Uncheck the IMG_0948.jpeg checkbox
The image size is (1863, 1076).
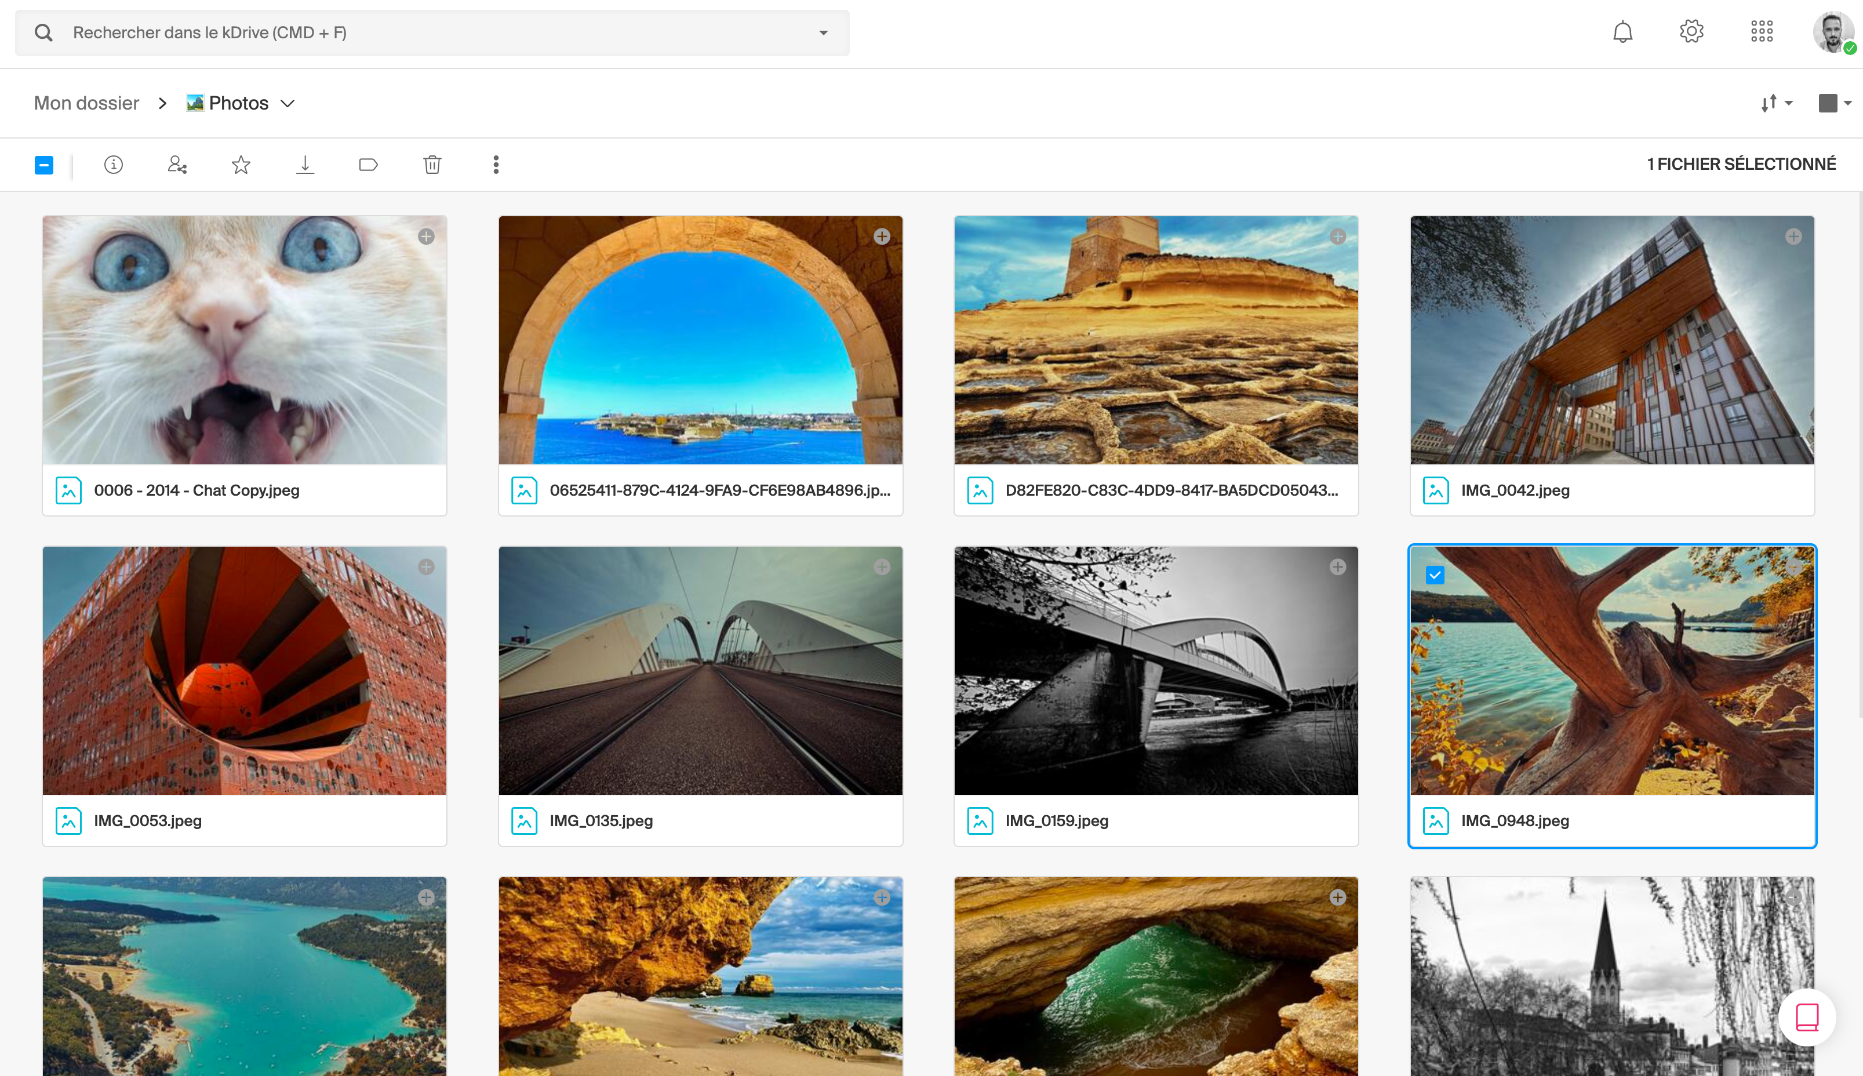1435,575
